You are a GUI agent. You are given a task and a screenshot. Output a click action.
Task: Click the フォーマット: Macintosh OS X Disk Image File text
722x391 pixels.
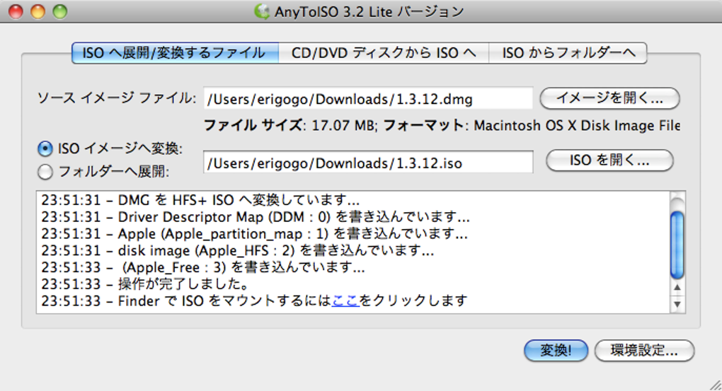532,125
